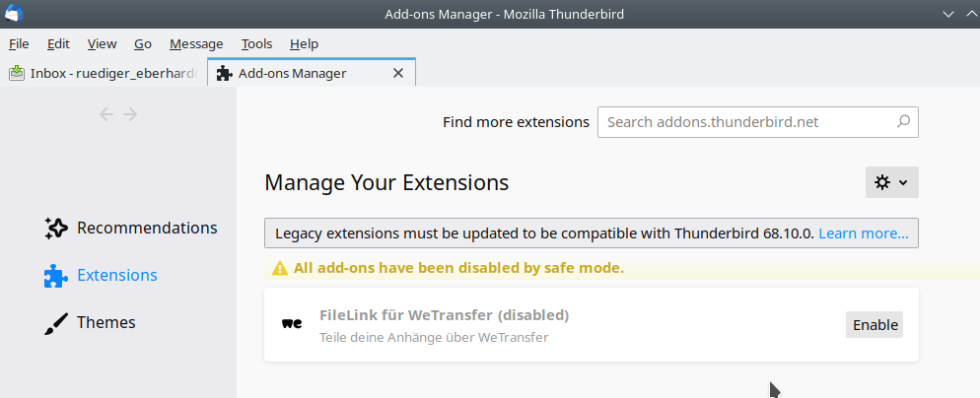Select Themes in the sidebar
Image resolution: width=980 pixels, height=398 pixels.
point(105,323)
